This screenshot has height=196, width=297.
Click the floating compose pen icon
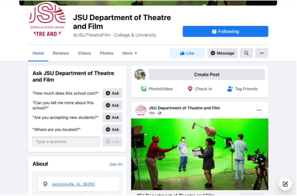(x=285, y=184)
